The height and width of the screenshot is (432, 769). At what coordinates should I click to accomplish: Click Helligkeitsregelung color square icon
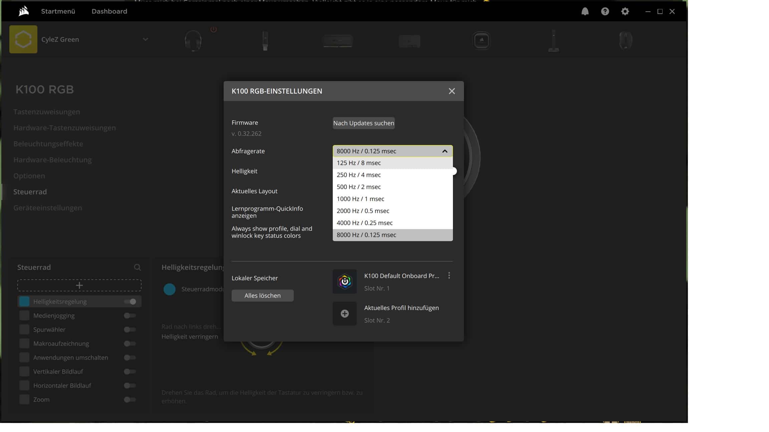click(24, 301)
